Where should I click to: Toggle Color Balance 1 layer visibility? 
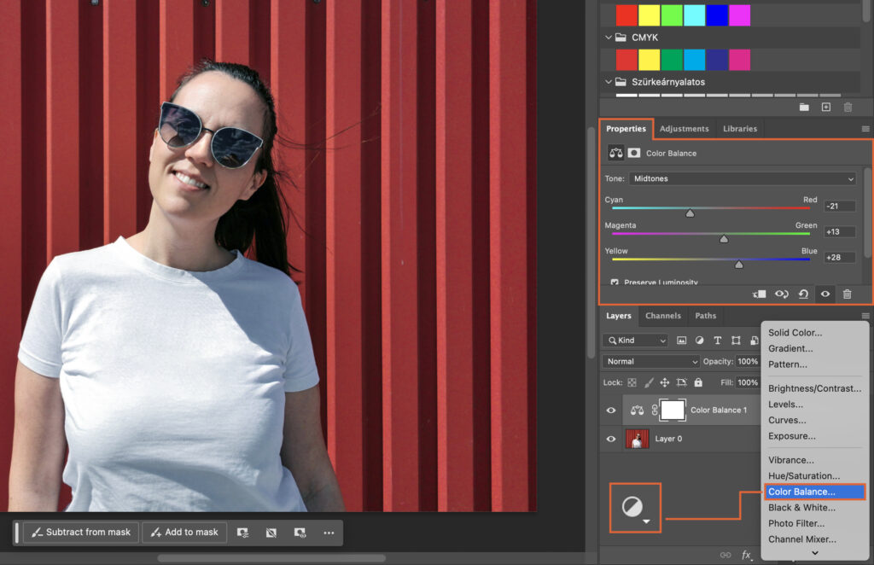point(609,410)
